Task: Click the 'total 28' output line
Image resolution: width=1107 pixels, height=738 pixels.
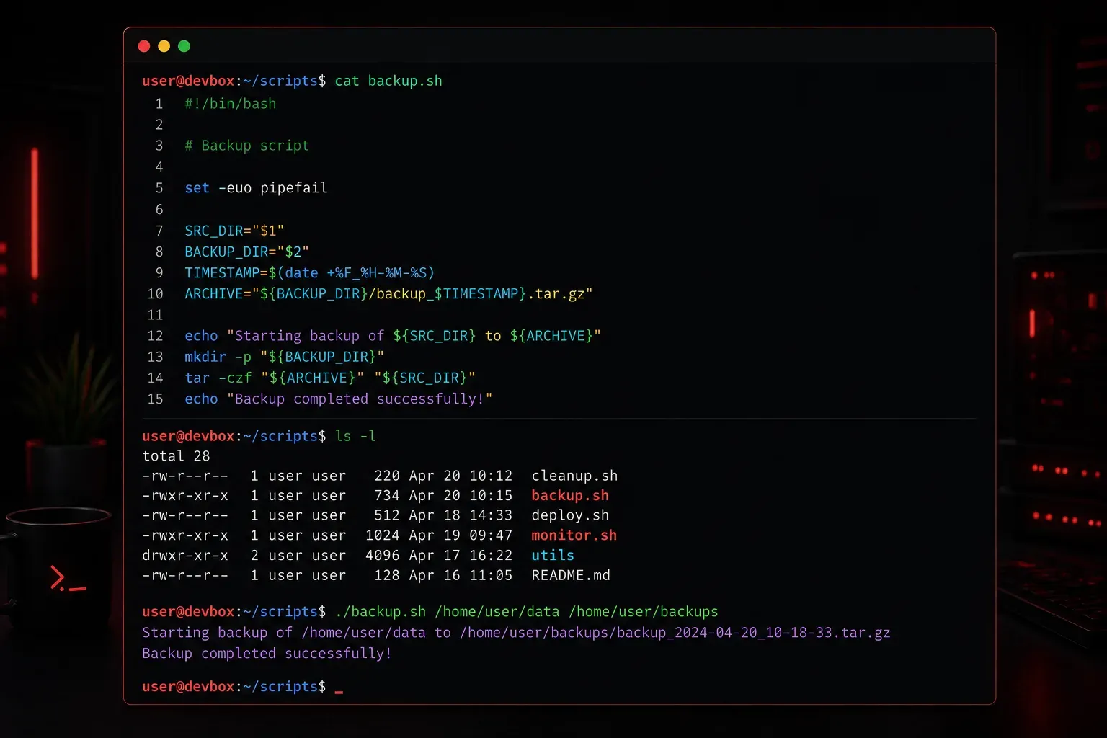Action: (x=176, y=456)
